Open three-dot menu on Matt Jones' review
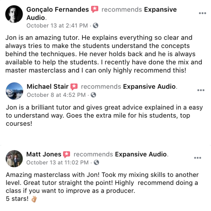Image resolution: width=211 pixels, height=211 pixels. click(x=198, y=158)
